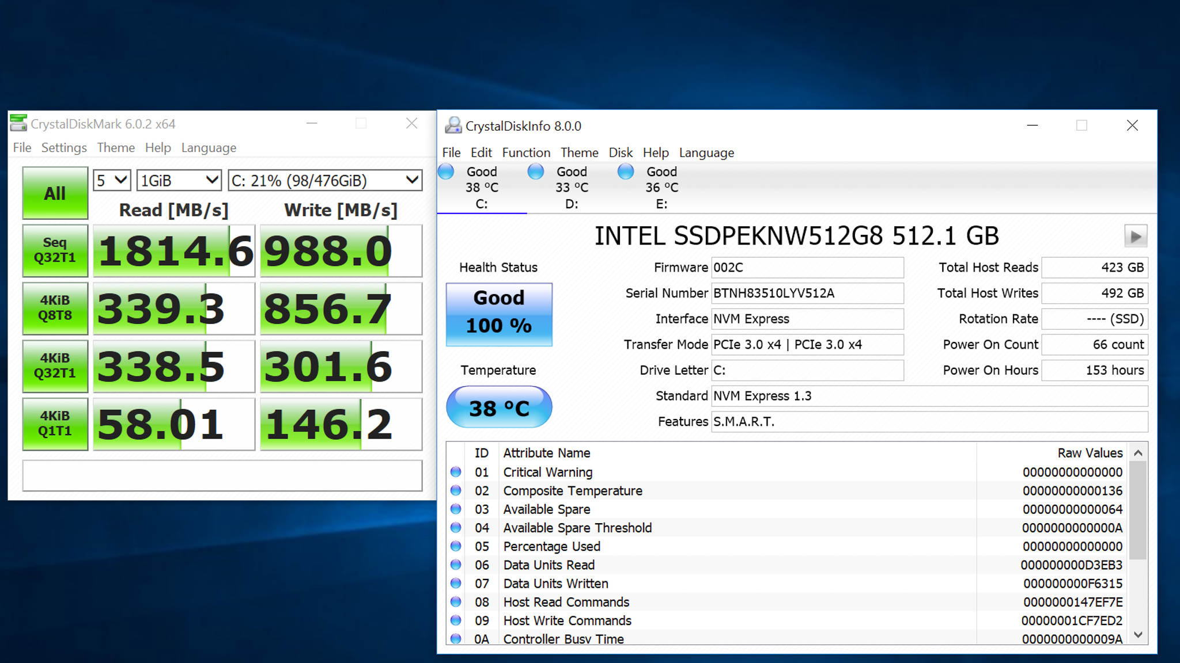Click status orb beside Available Spare Threshold
This screenshot has width=1180, height=663.
tap(456, 527)
